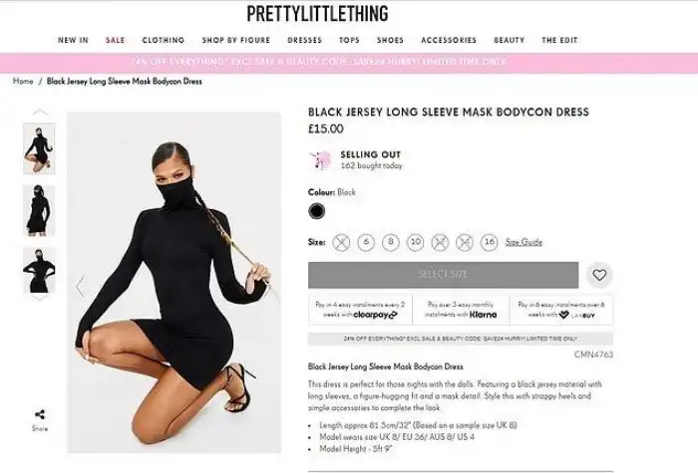Open the Dresses menu
The width and height of the screenshot is (698, 473).
coord(304,40)
